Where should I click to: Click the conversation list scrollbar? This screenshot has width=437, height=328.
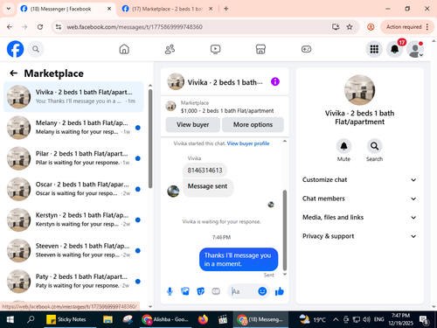click(150, 139)
